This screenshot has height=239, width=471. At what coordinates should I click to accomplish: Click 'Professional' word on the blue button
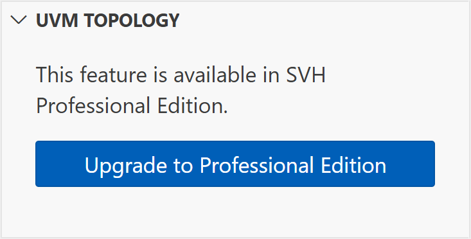(257, 165)
